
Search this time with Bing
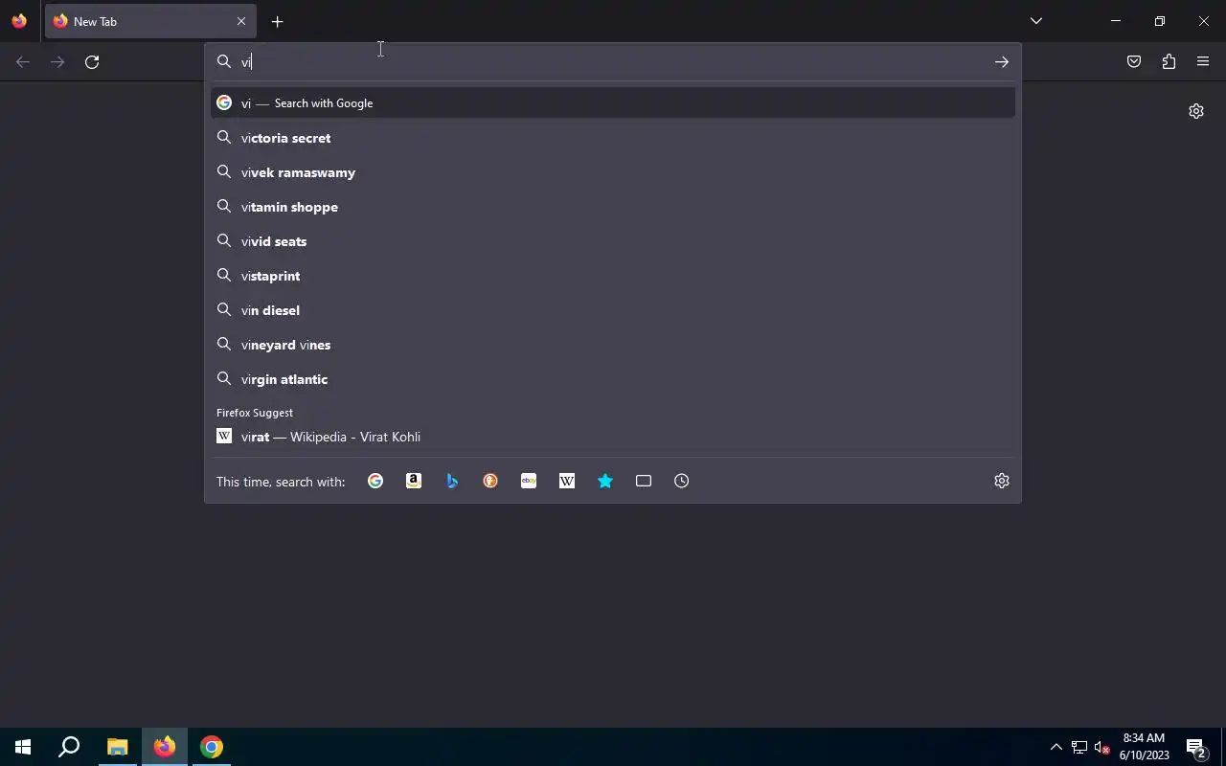[452, 481]
